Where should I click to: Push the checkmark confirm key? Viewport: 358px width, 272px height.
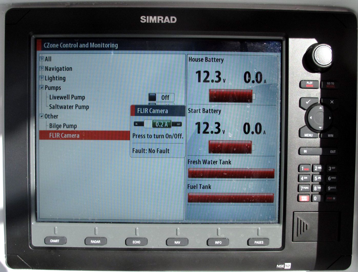[308, 102]
